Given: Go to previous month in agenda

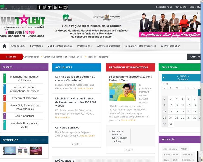Looking at the screenshot, I should tap(164, 78).
